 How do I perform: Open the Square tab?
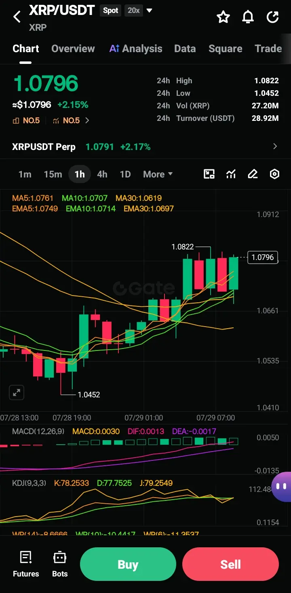click(226, 49)
